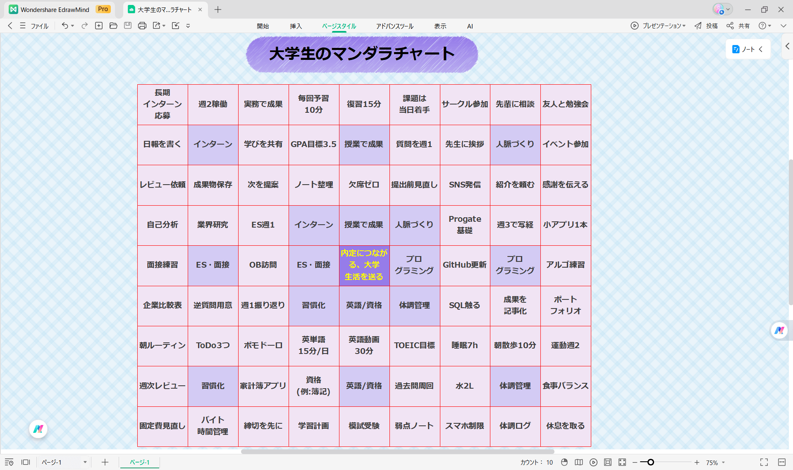Click the Save disk icon

coord(128,26)
